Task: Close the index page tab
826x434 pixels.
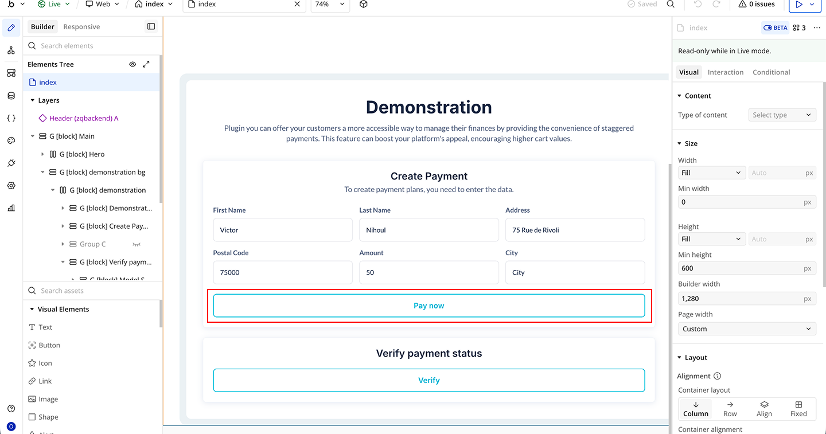Action: coord(297,4)
